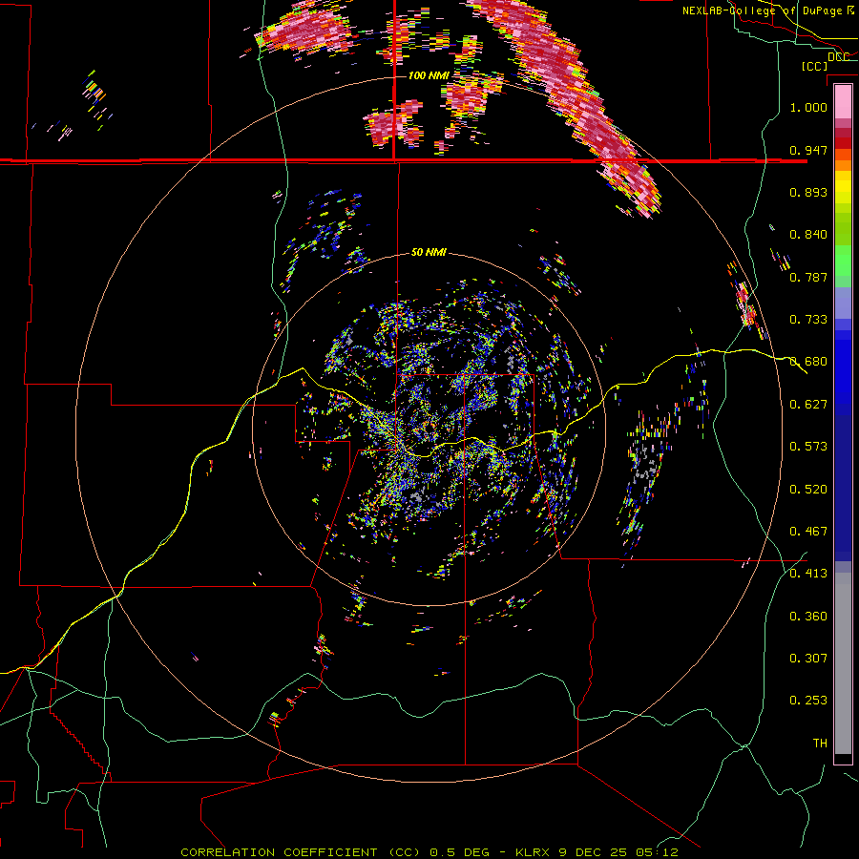Click the 0.253 scale value
The height and width of the screenshot is (859, 859).
pyautogui.click(x=808, y=701)
